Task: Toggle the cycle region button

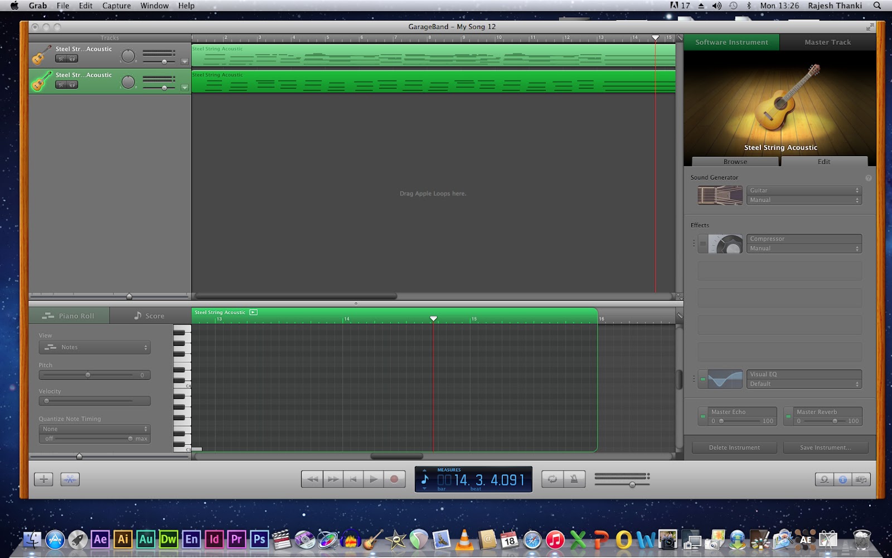Action: pos(552,479)
